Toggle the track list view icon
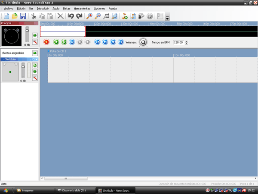The height and width of the screenshot is (194, 258). point(160,16)
